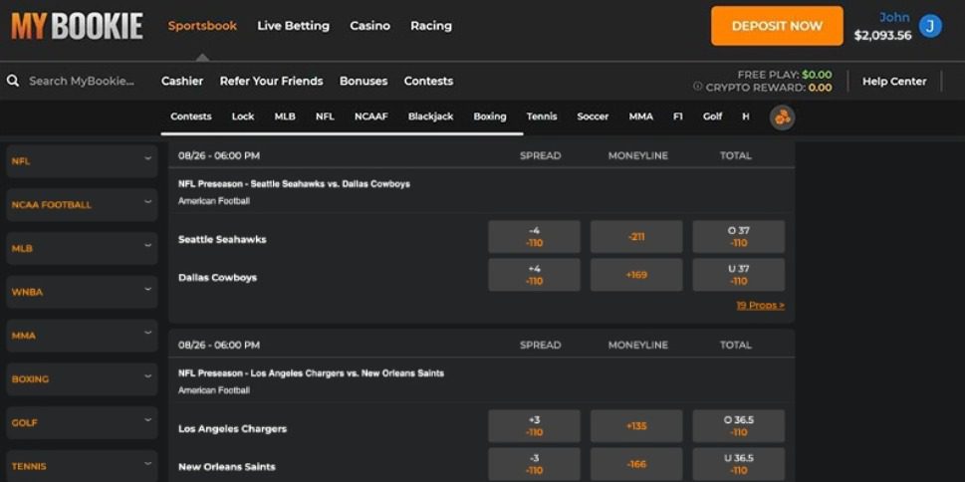Bet New Orleans Saints spread -3

[x=534, y=465]
